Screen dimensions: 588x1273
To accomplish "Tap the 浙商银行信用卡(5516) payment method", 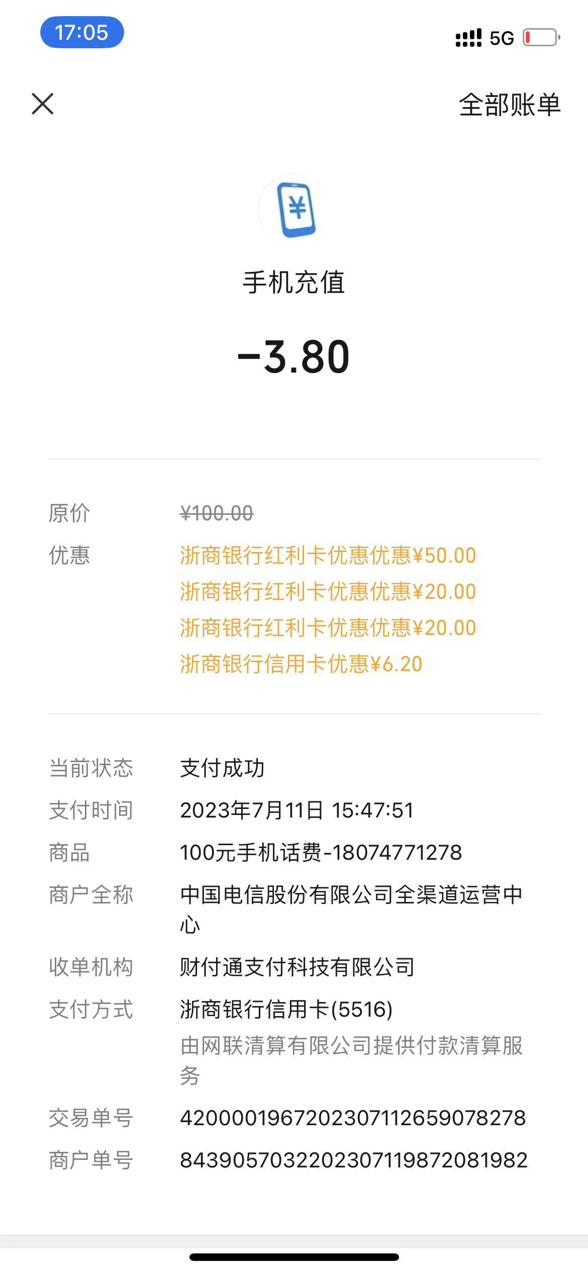I will pos(286,1010).
